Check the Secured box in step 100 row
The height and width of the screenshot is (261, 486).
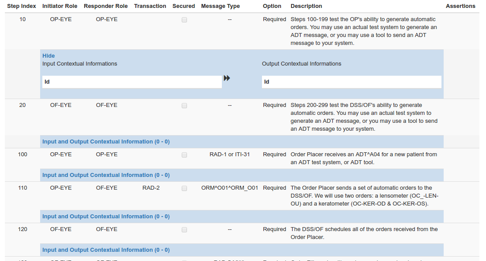point(184,155)
